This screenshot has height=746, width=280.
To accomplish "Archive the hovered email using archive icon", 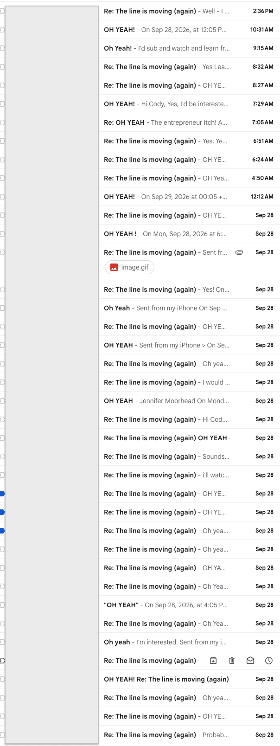I will (x=213, y=661).
